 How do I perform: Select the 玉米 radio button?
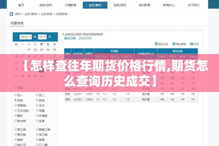[37, 105]
